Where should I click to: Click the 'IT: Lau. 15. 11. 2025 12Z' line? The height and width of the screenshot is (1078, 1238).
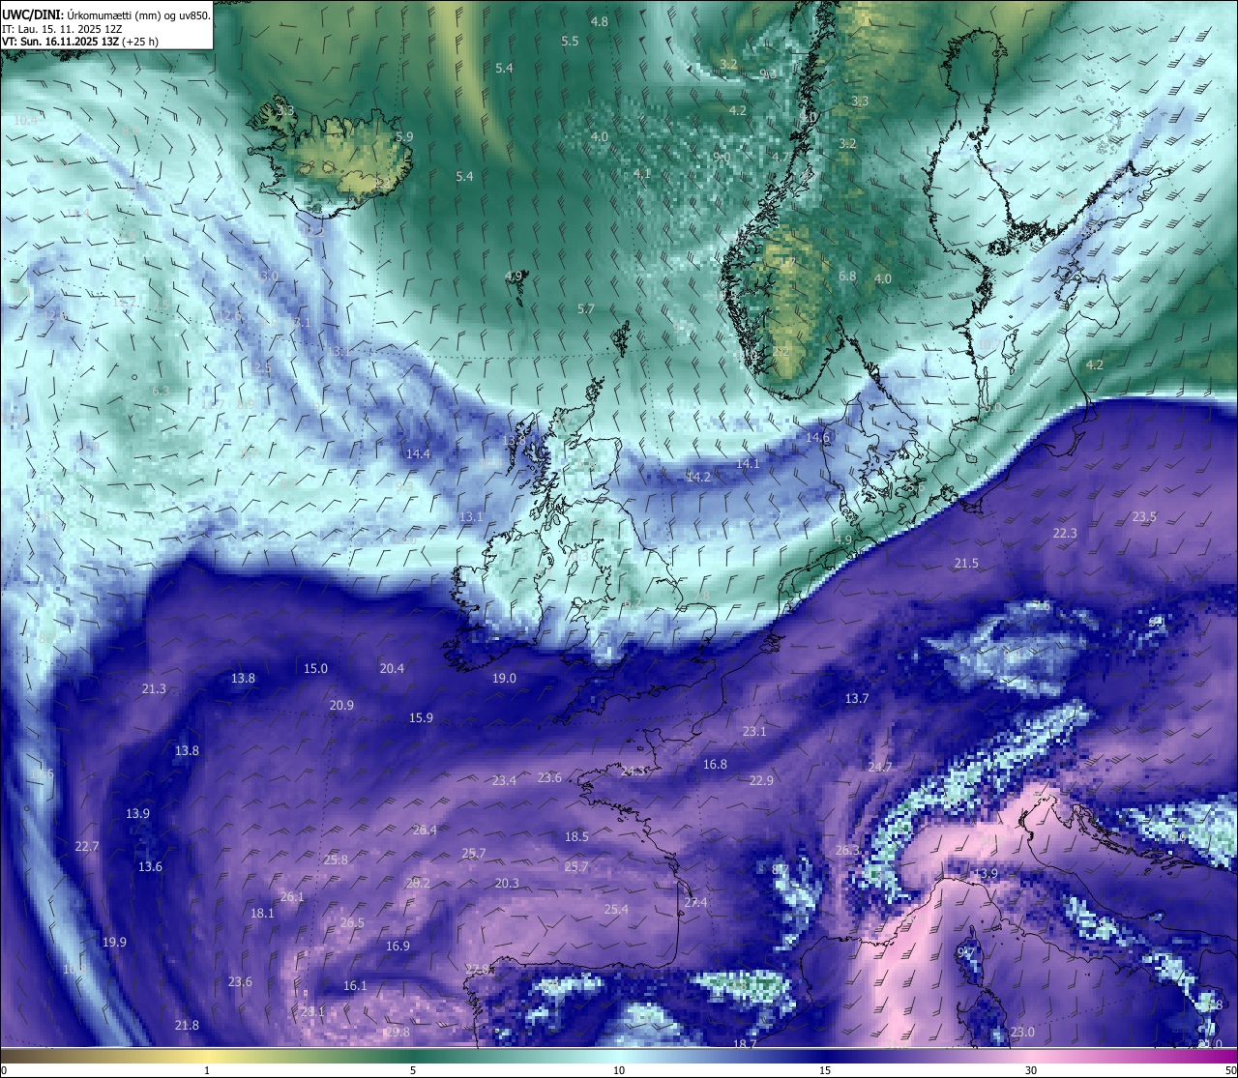[x=62, y=29]
